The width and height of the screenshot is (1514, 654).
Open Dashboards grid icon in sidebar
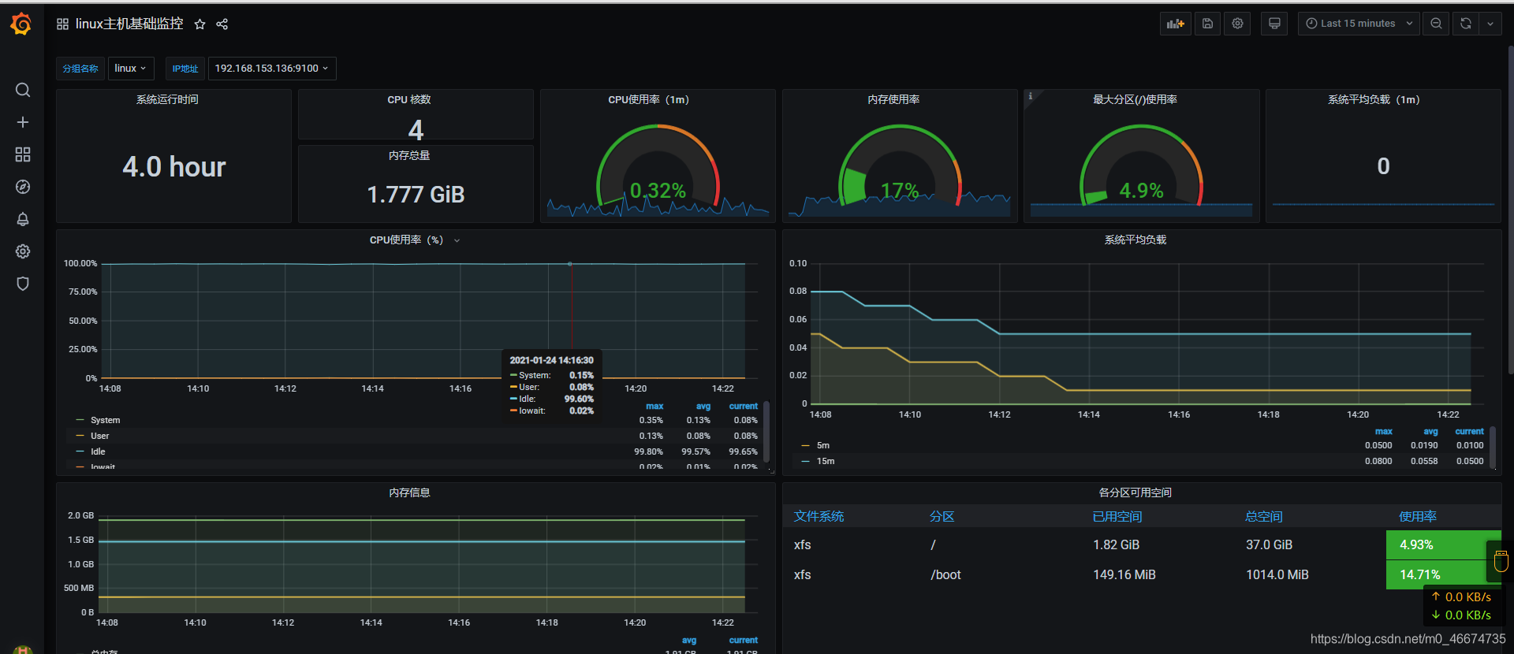(x=23, y=154)
